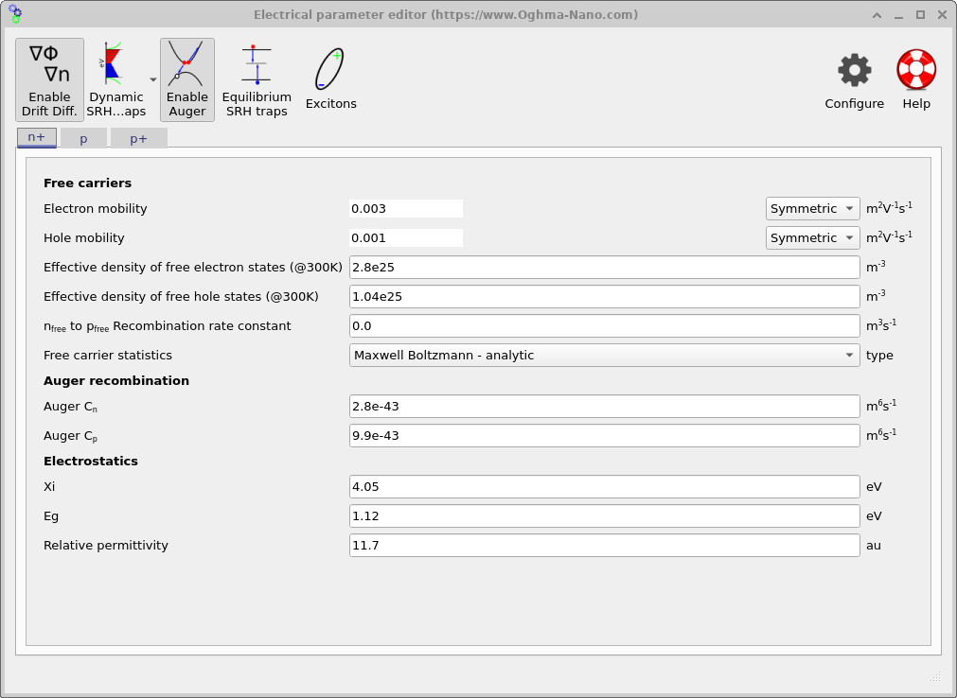
Task: Disable the Drift Diff. solver toggle
Action: [x=48, y=79]
